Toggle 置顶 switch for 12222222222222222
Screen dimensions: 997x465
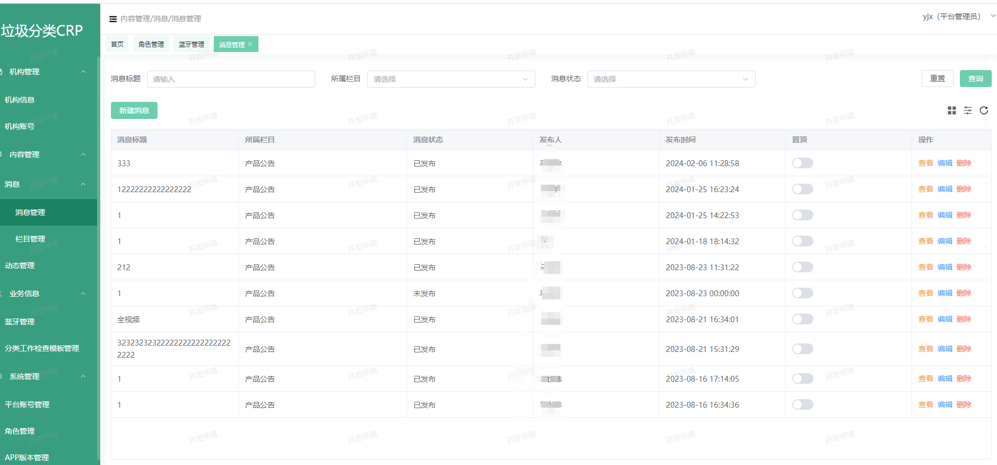pos(802,189)
